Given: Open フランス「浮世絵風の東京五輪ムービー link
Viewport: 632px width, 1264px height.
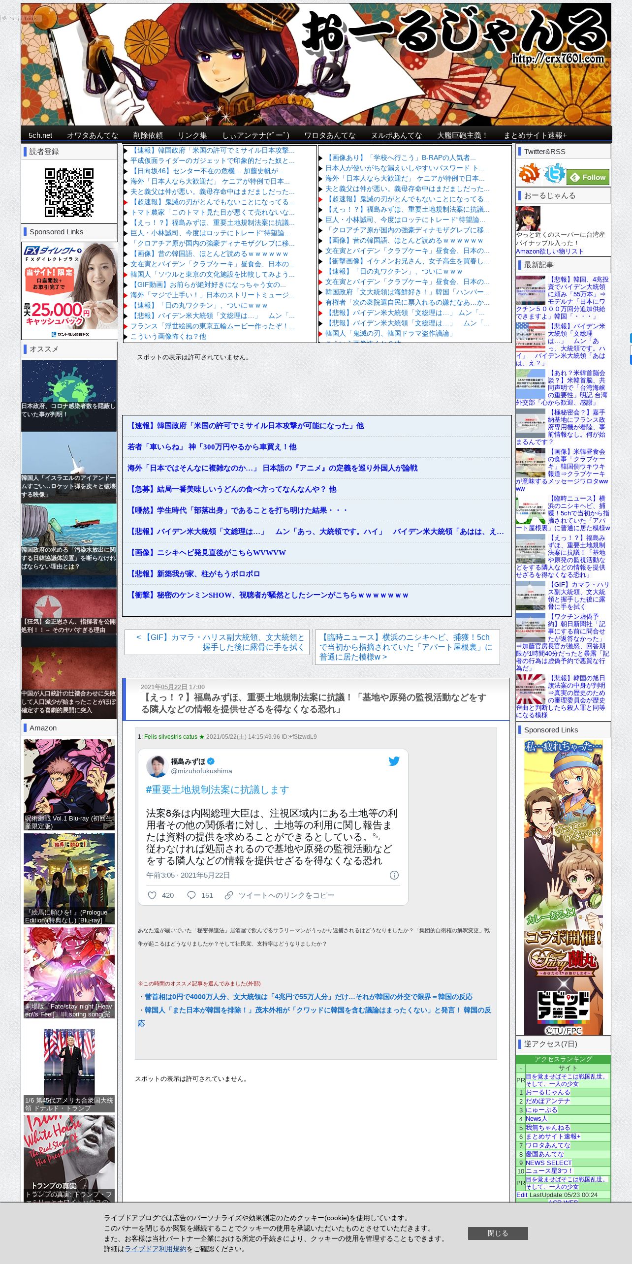Looking at the screenshot, I should [x=212, y=326].
